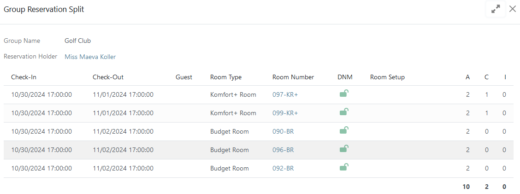Toggle DNM lock for room 090-BR
The height and width of the screenshot is (194, 520).
pyautogui.click(x=343, y=131)
